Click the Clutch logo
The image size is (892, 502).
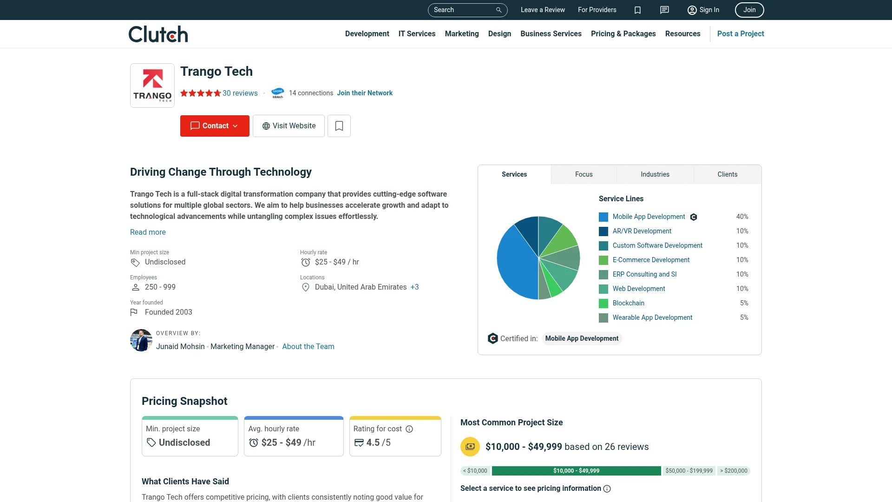tap(158, 34)
